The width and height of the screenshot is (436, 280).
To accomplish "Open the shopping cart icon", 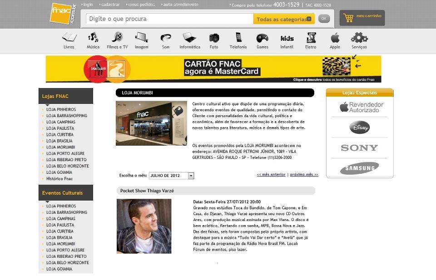I will coord(348,18).
